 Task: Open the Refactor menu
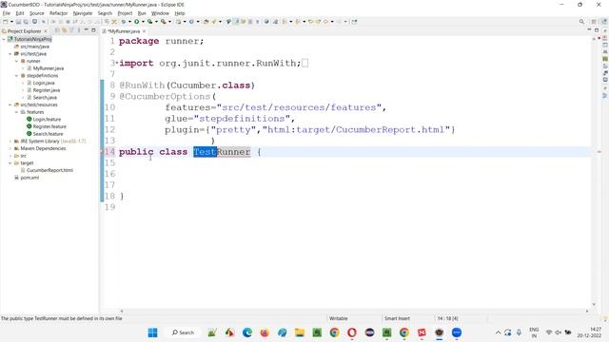click(x=59, y=13)
